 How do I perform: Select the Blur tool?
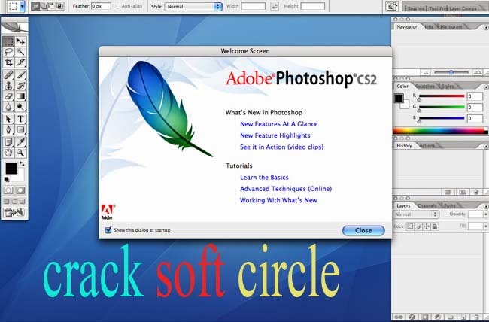click(9, 107)
